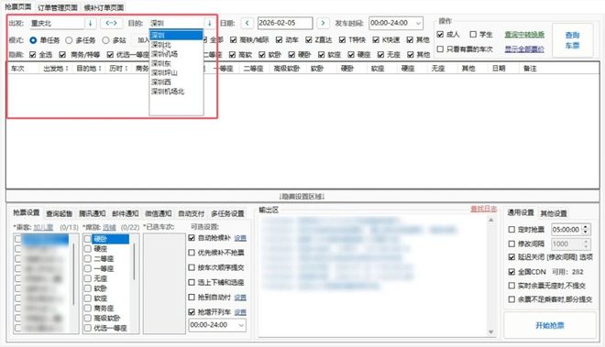Click the 车次 column header
The height and width of the screenshot is (347, 605).
(x=17, y=69)
